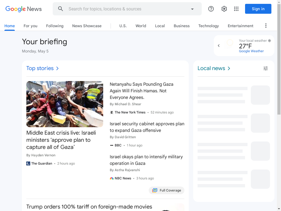Viewport: 281px width, 211px height.
Task: Open Israel okays plan to intensify article
Action: pos(146,160)
